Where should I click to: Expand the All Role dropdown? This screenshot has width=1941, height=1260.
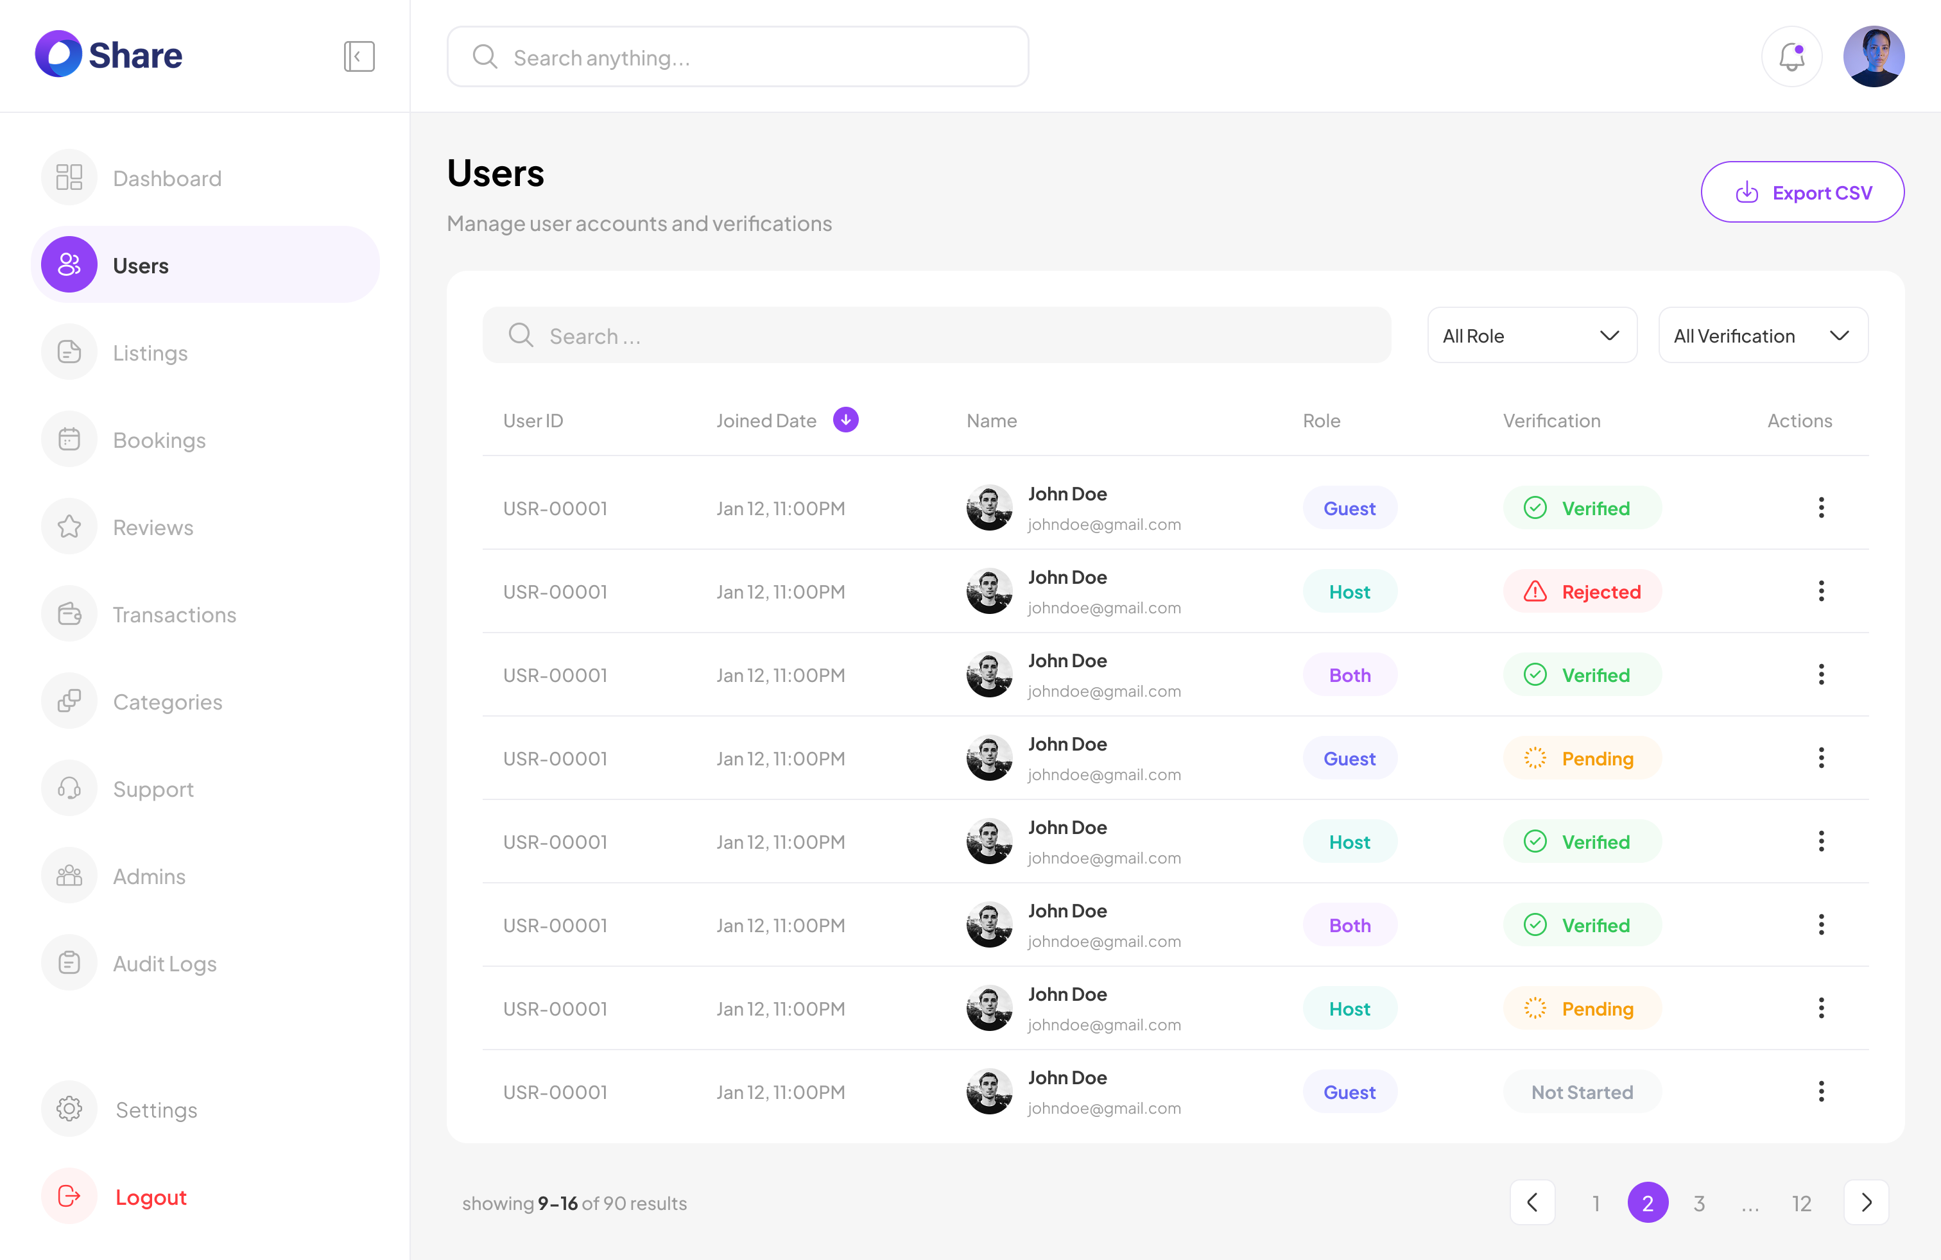point(1531,335)
